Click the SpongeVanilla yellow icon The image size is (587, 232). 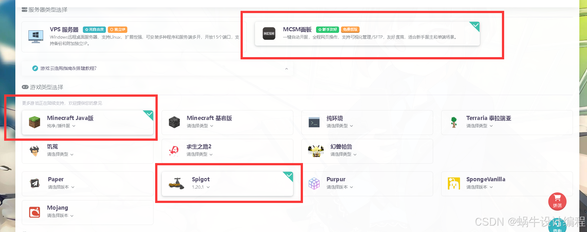click(454, 183)
